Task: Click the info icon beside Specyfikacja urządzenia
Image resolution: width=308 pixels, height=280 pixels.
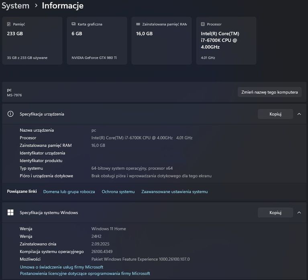Action: point(11,114)
